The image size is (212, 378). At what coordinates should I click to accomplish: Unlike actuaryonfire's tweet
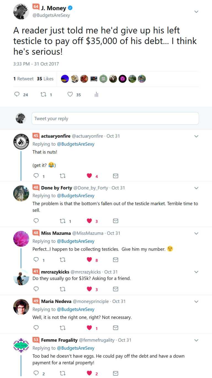[x=89, y=176]
